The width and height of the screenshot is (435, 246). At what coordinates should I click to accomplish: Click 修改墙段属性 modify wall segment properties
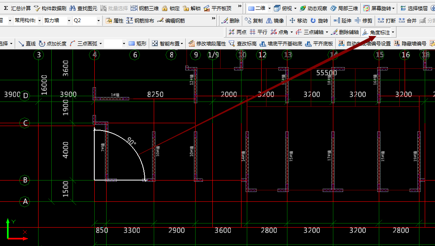(207, 43)
